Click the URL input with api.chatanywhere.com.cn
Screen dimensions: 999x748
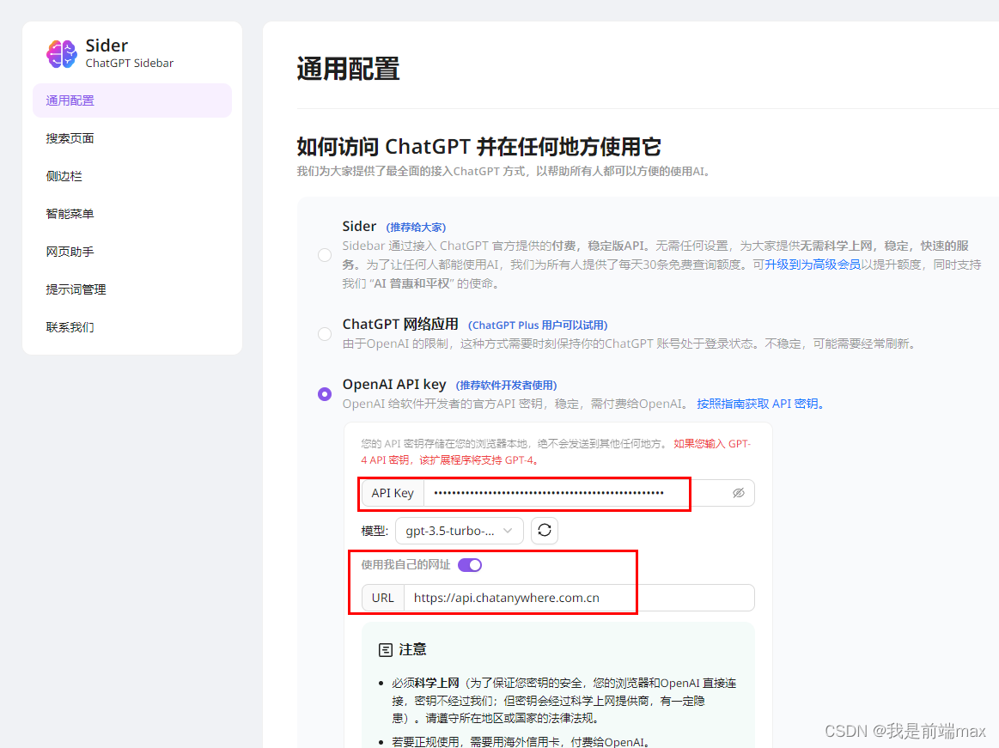(x=579, y=598)
